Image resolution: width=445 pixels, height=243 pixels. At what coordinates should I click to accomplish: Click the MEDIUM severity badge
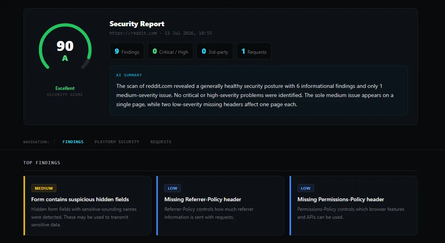[44, 188]
